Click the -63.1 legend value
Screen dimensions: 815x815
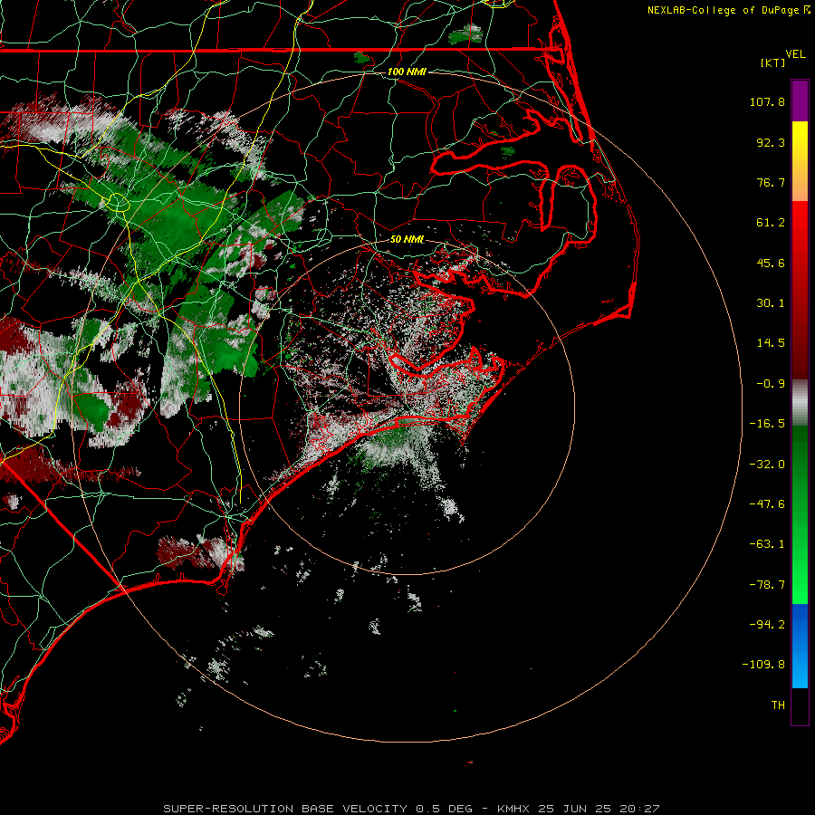click(x=767, y=544)
